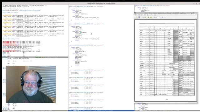
Task: Click the 'Benchmarking with OPT' output line
Action: point(17,49)
